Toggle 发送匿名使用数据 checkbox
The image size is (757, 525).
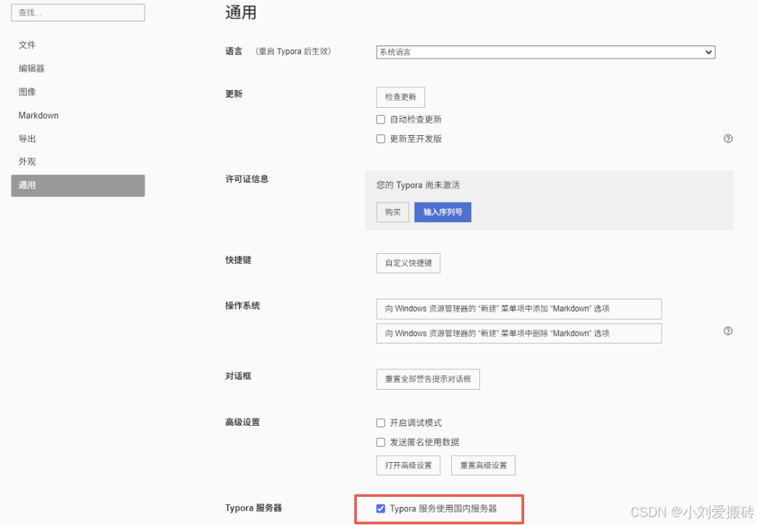point(380,443)
